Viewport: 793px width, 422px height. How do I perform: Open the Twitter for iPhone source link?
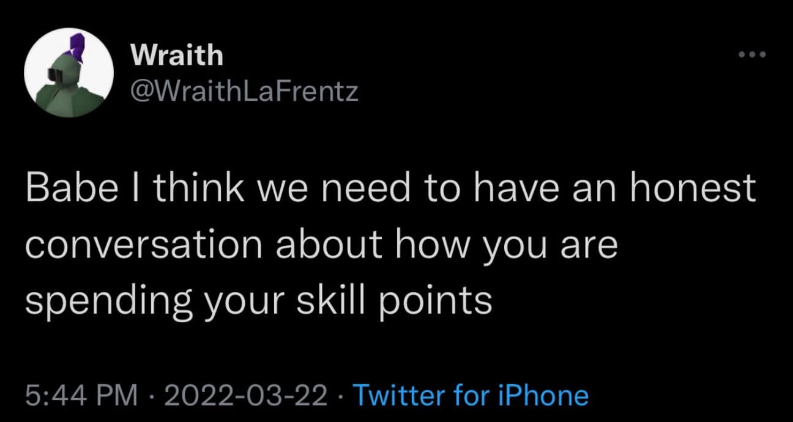click(x=471, y=395)
